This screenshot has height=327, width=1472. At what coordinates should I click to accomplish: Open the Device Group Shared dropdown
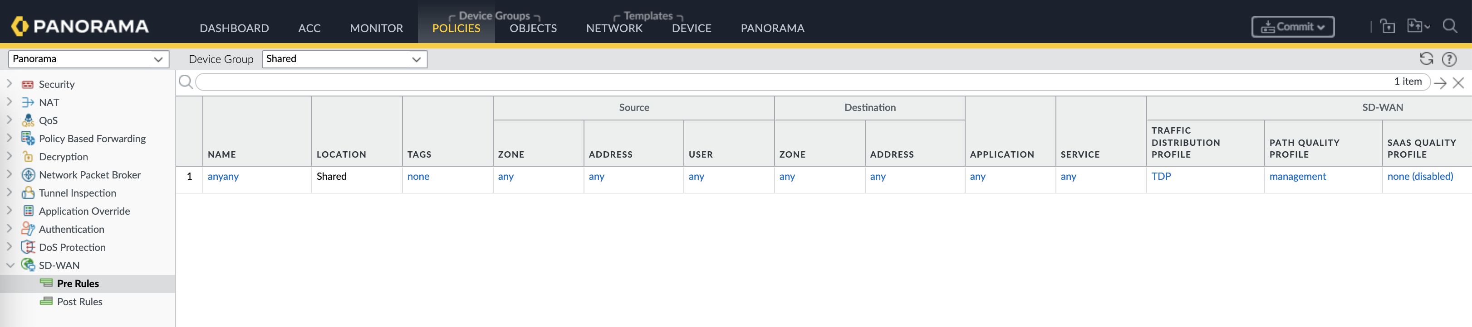click(344, 59)
